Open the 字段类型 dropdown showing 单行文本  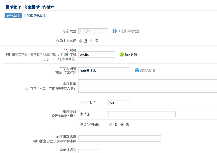(93, 31)
